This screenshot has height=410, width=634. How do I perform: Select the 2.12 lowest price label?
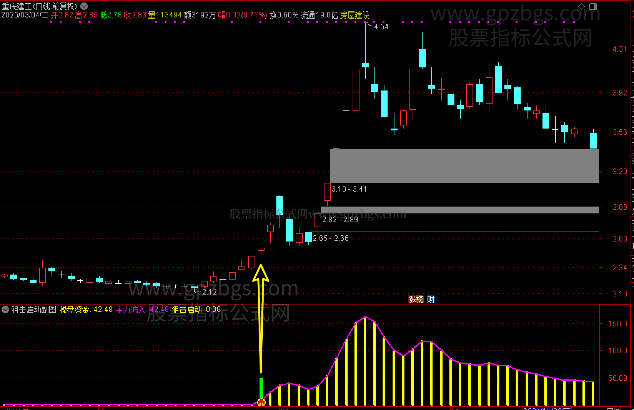(209, 292)
